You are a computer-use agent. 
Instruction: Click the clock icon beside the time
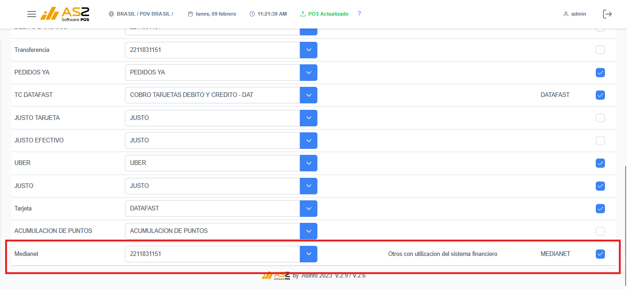[252, 14]
